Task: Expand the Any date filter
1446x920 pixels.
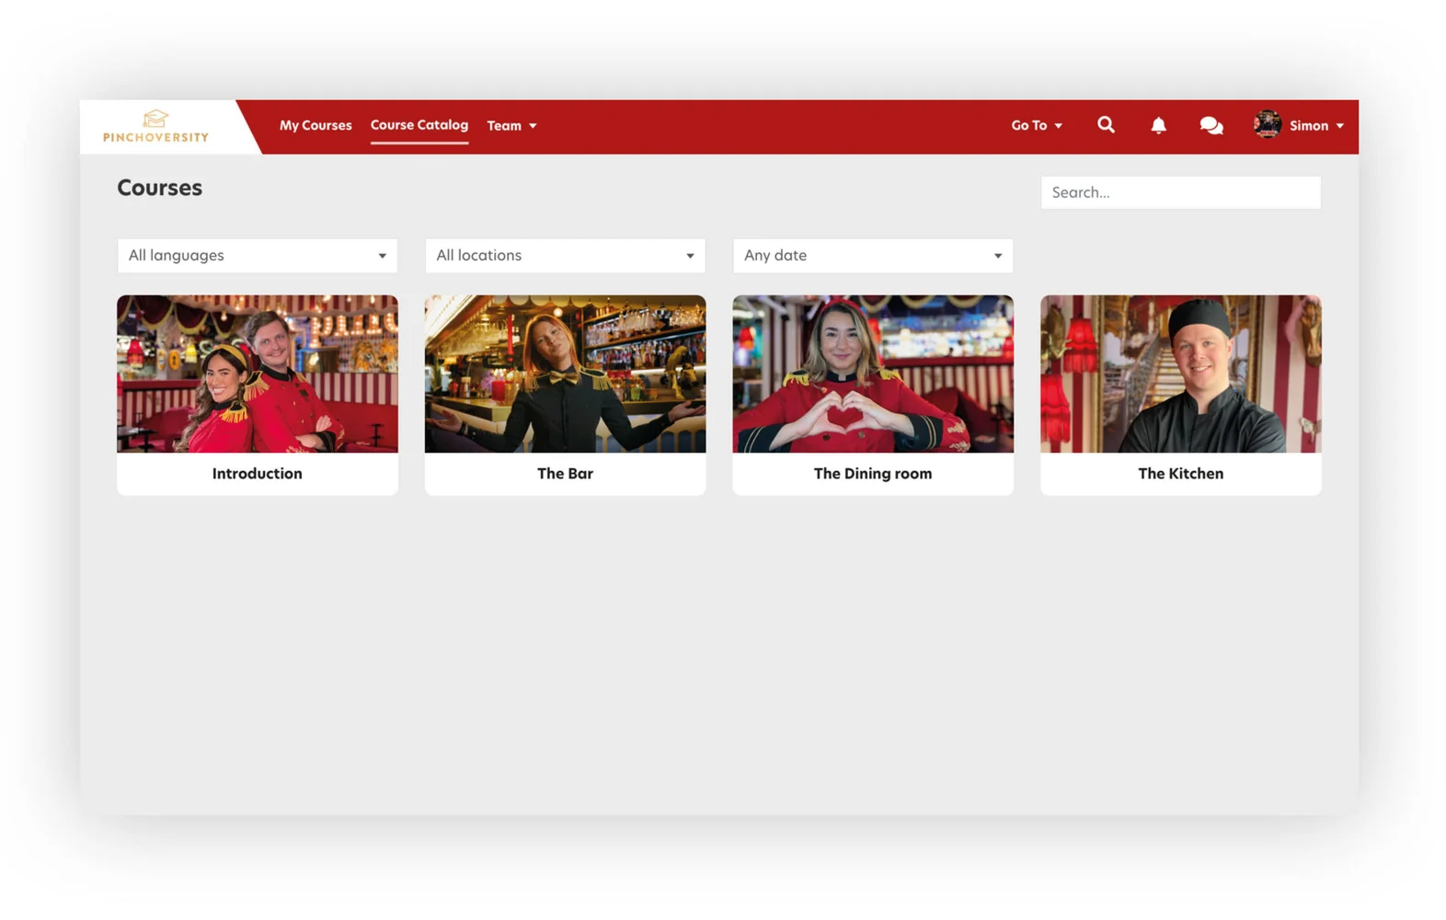Action: point(873,256)
